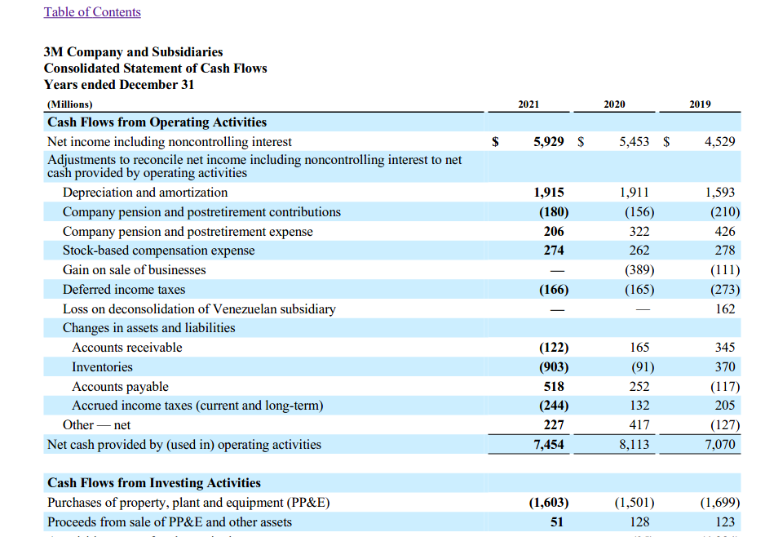Click 'Net income including noncontrolling interest' label
This screenshot has width=765, height=537.
click(x=170, y=142)
